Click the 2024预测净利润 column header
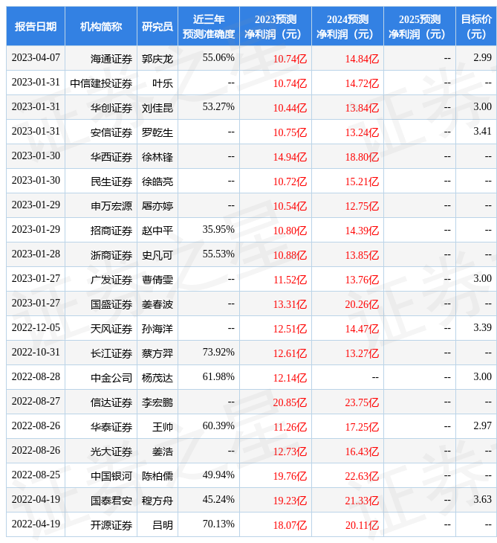The width and height of the screenshot is (497, 543). click(348, 26)
